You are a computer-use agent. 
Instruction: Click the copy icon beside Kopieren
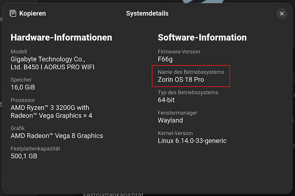12,14
